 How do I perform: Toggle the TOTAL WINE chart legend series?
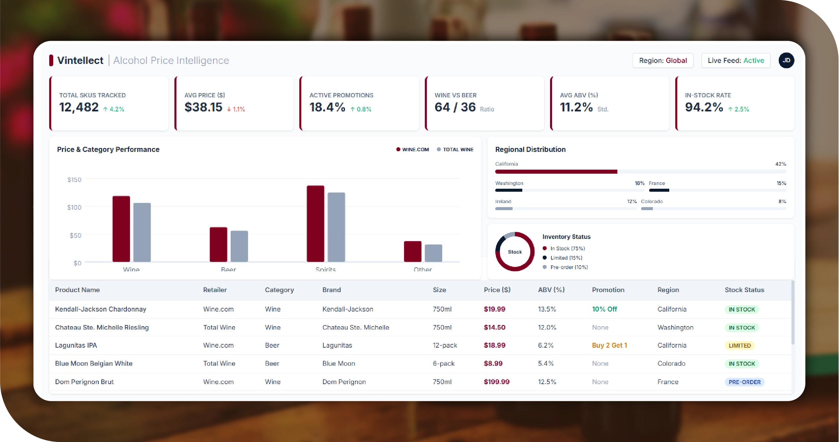[x=455, y=150]
